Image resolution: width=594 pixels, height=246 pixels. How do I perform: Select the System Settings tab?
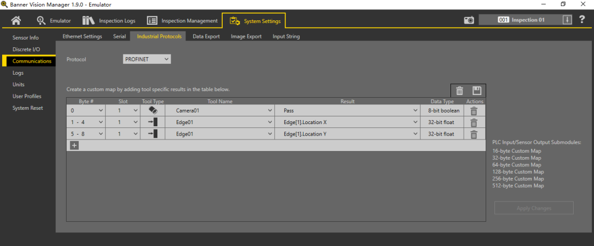point(254,21)
